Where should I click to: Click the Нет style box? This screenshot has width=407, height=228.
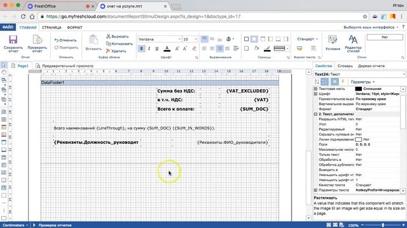tap(385, 37)
